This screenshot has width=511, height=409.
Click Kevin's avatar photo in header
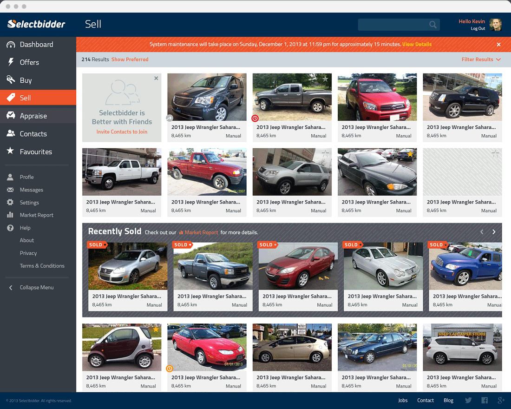click(x=495, y=25)
